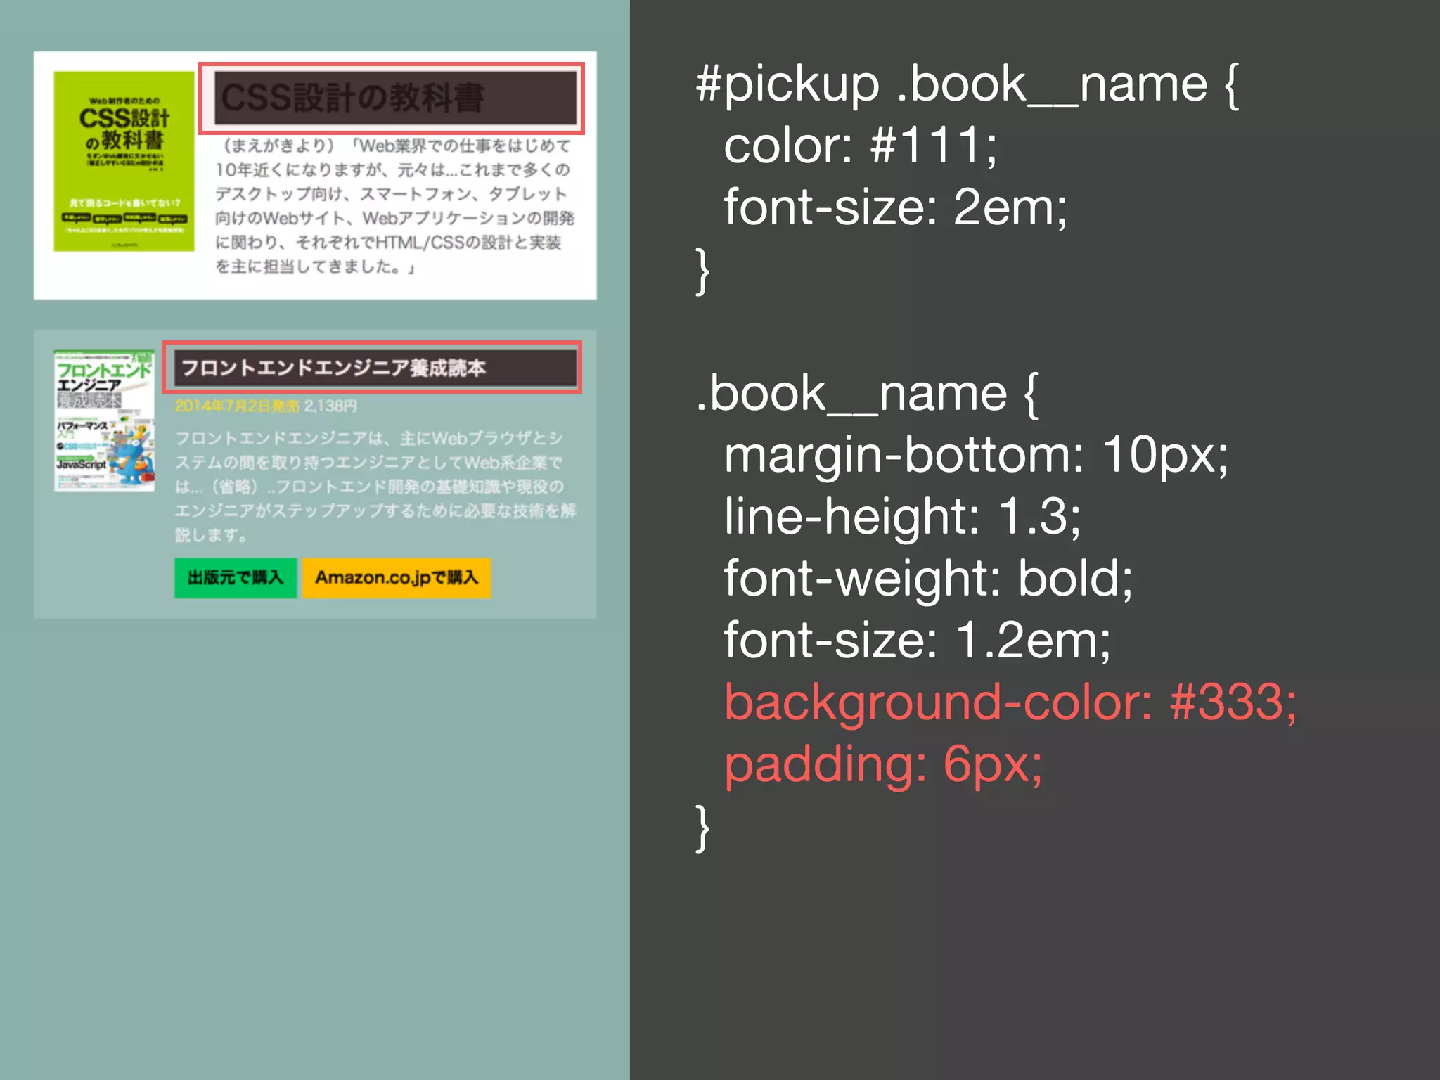Click the Amazon.co.jpで購入 yellow button
This screenshot has width=1440, height=1080.
click(x=397, y=578)
